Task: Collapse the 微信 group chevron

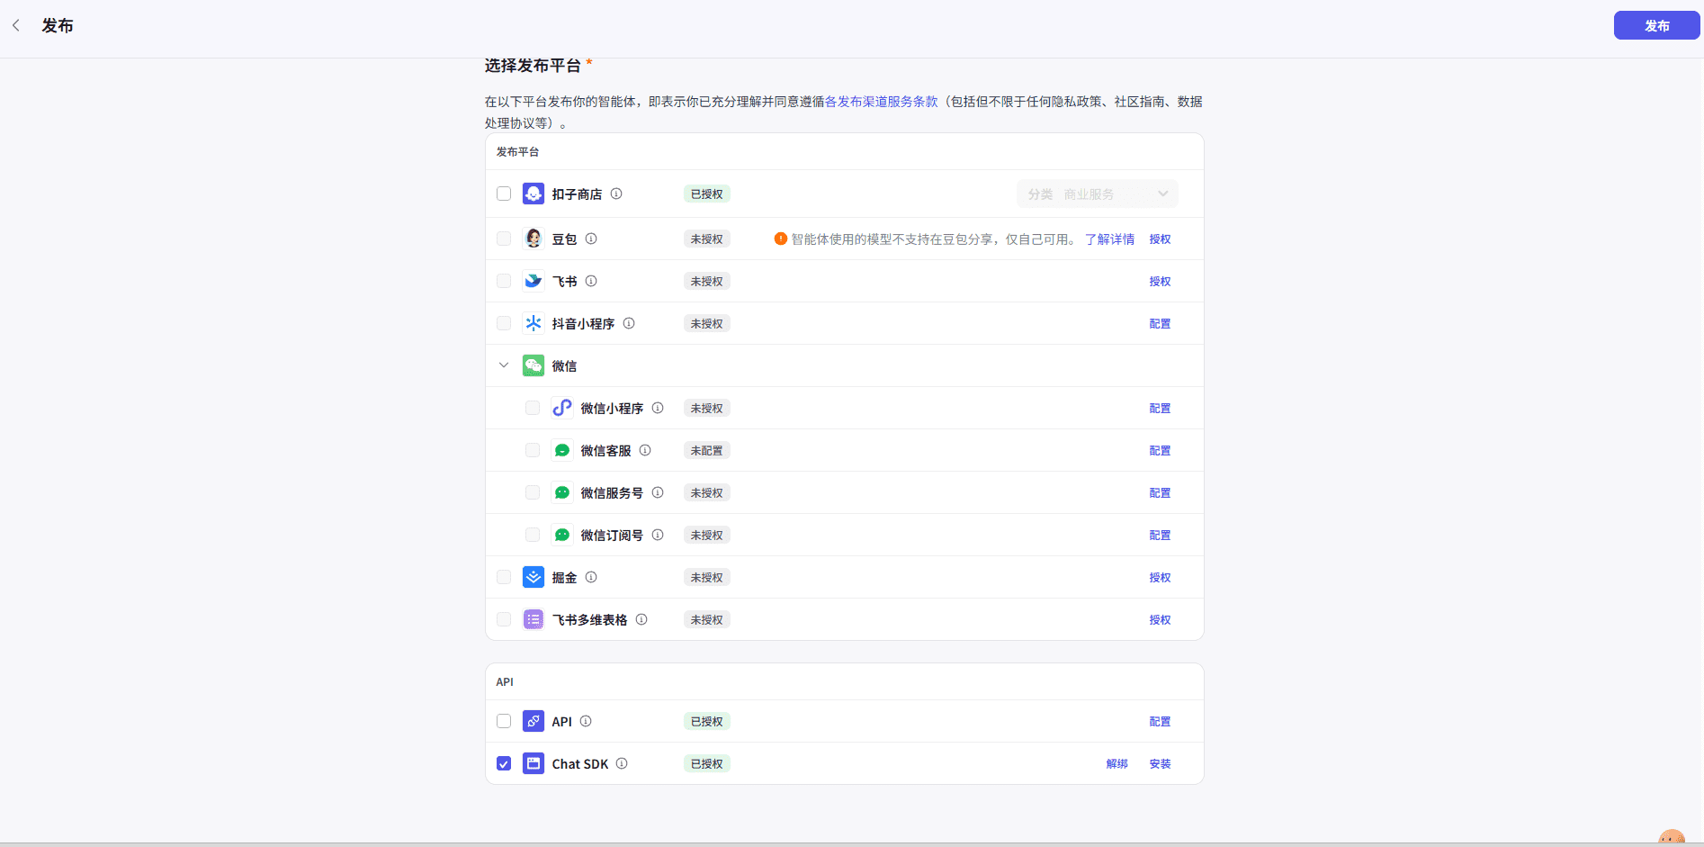Action: click(504, 365)
